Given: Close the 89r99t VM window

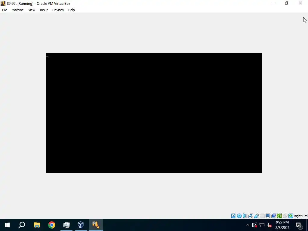Looking at the screenshot, I should [300, 3].
